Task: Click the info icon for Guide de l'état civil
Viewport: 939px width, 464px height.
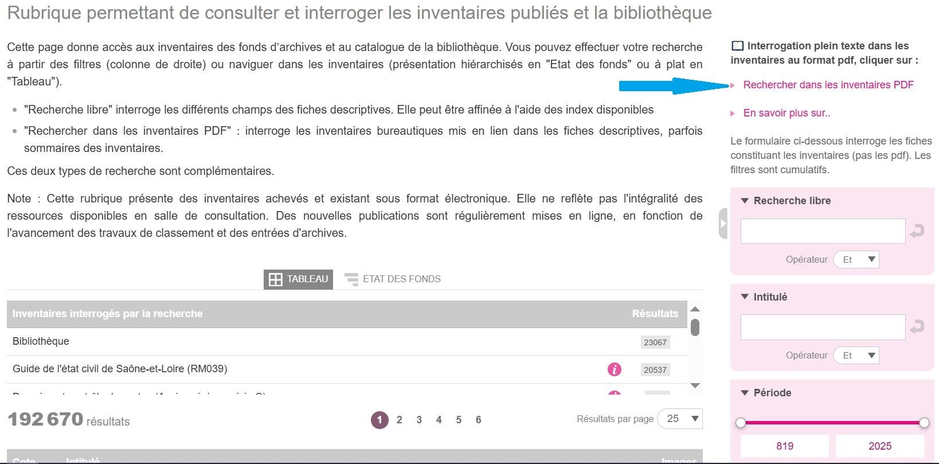Action: pos(614,369)
